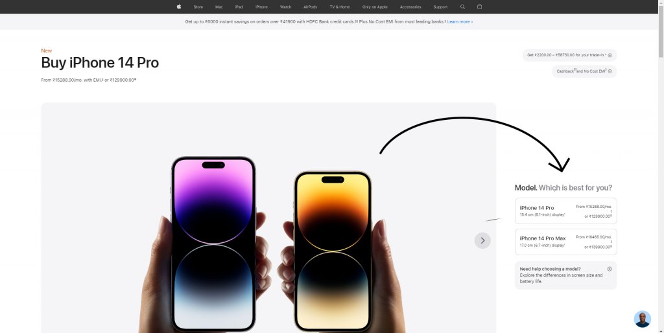
Task: Expand the Cashback and No Cost EMI pill
Action: pos(584,71)
